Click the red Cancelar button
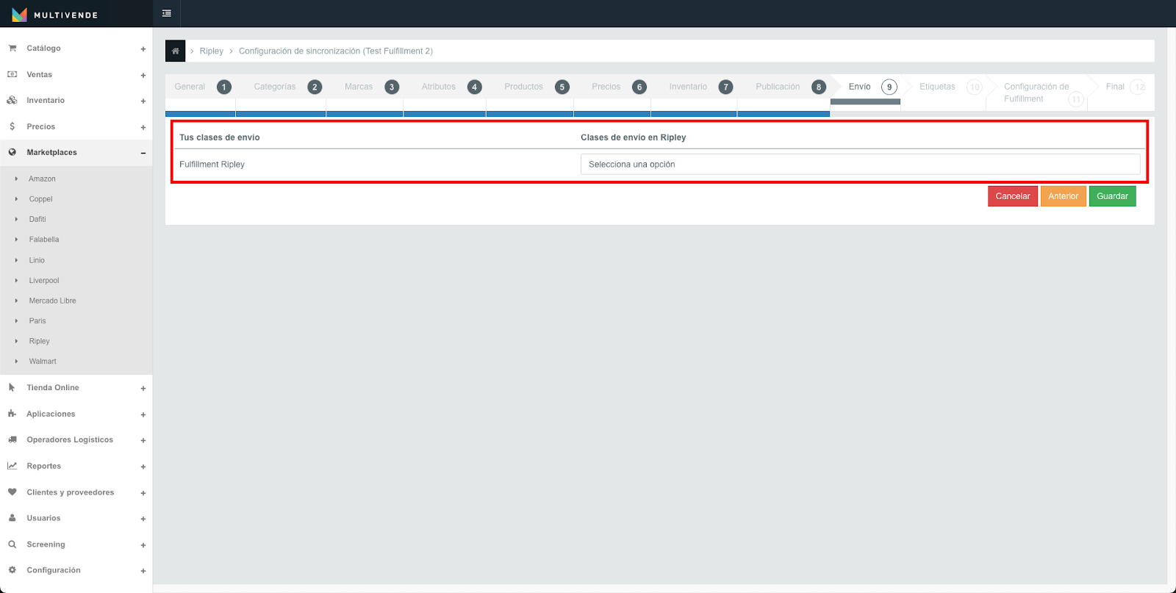Viewport: 1176px width, 593px height. (x=1013, y=196)
